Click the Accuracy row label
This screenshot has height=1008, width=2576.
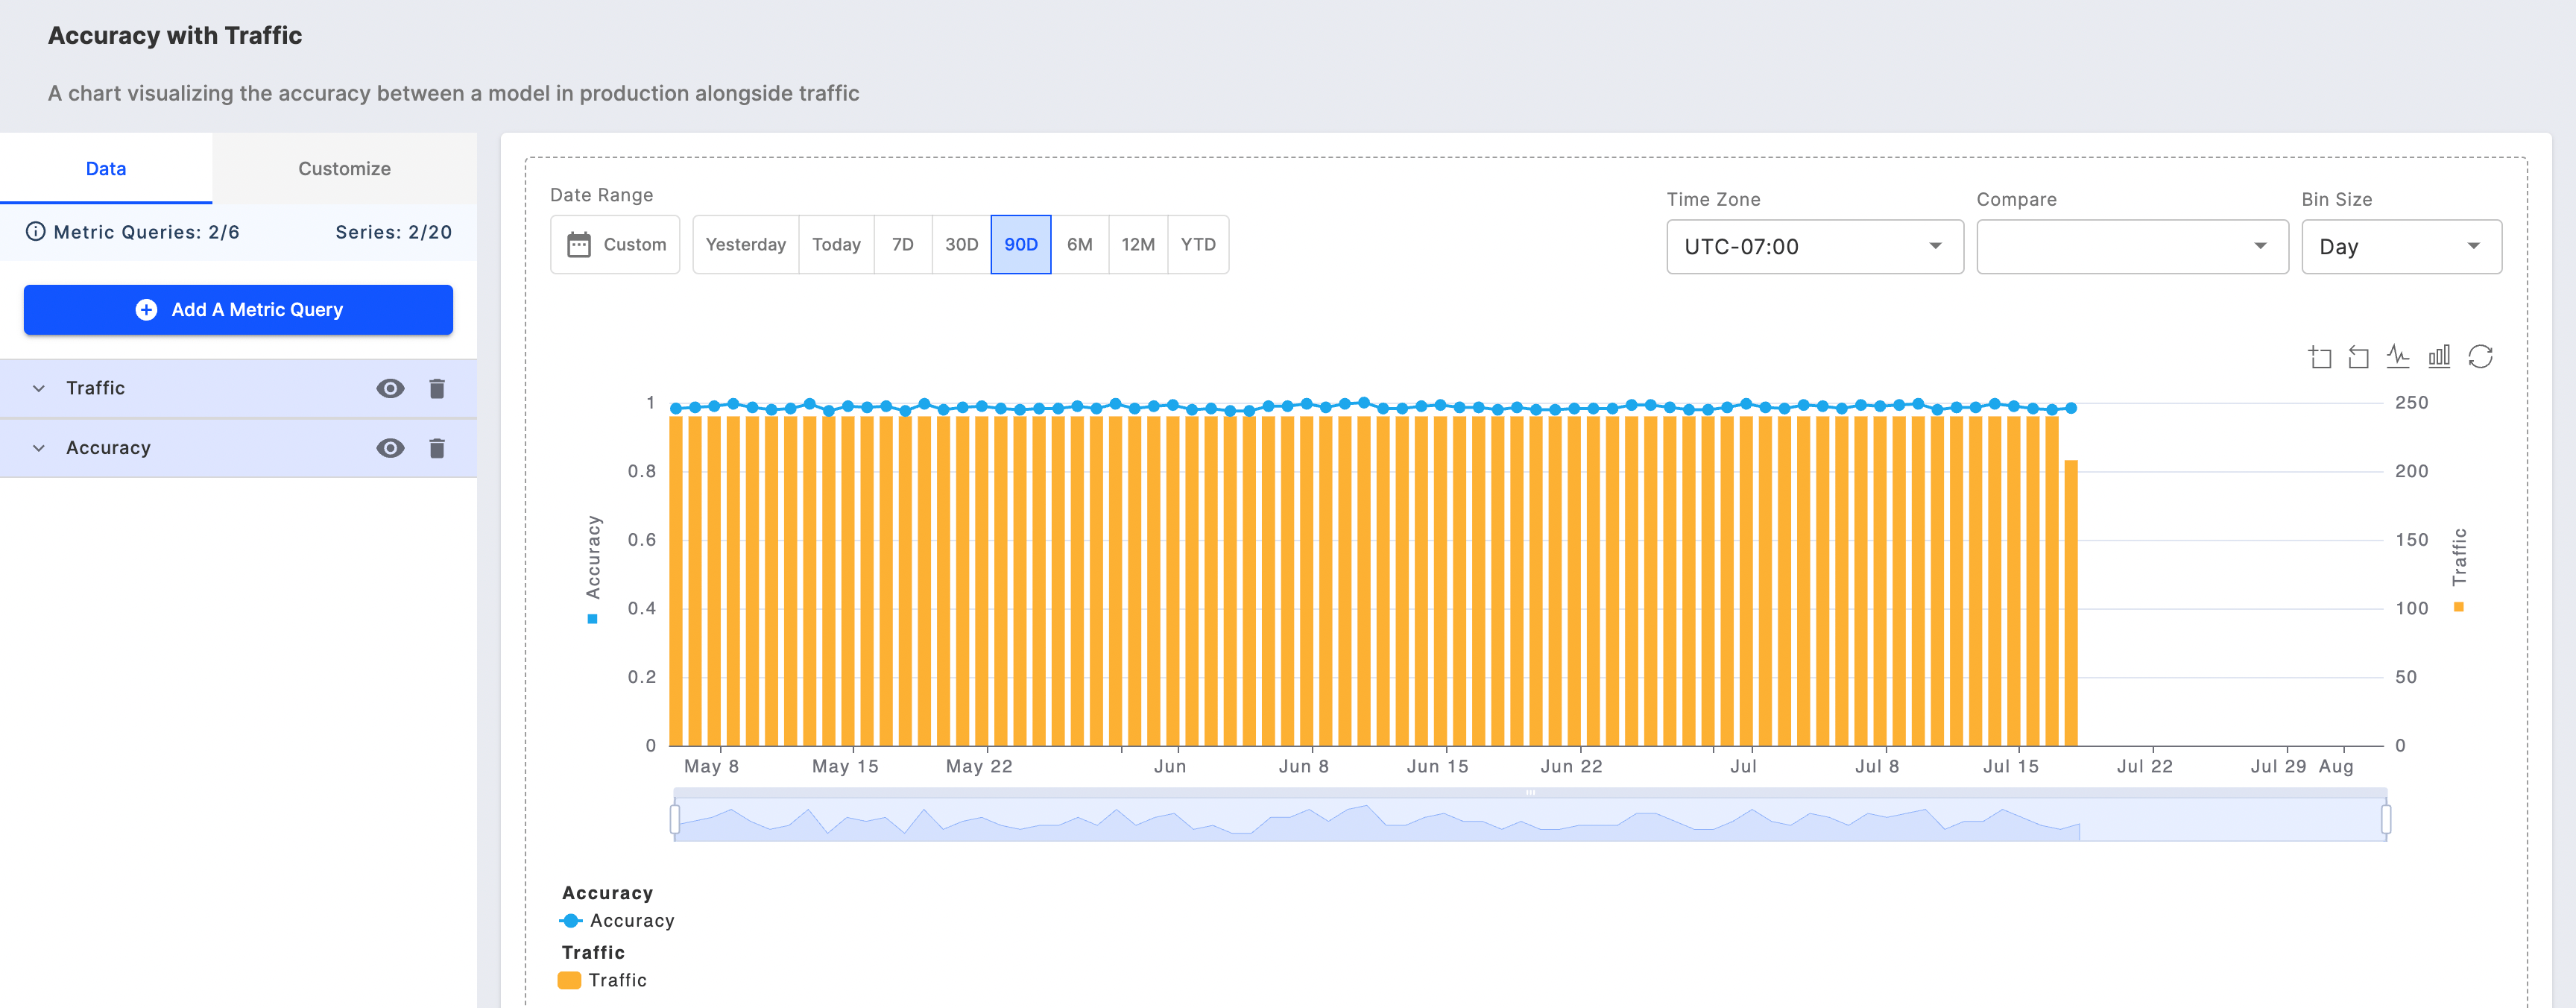coord(108,448)
